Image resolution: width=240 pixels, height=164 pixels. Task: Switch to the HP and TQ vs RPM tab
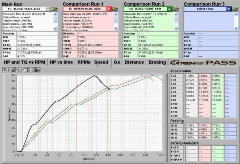coord(23,62)
